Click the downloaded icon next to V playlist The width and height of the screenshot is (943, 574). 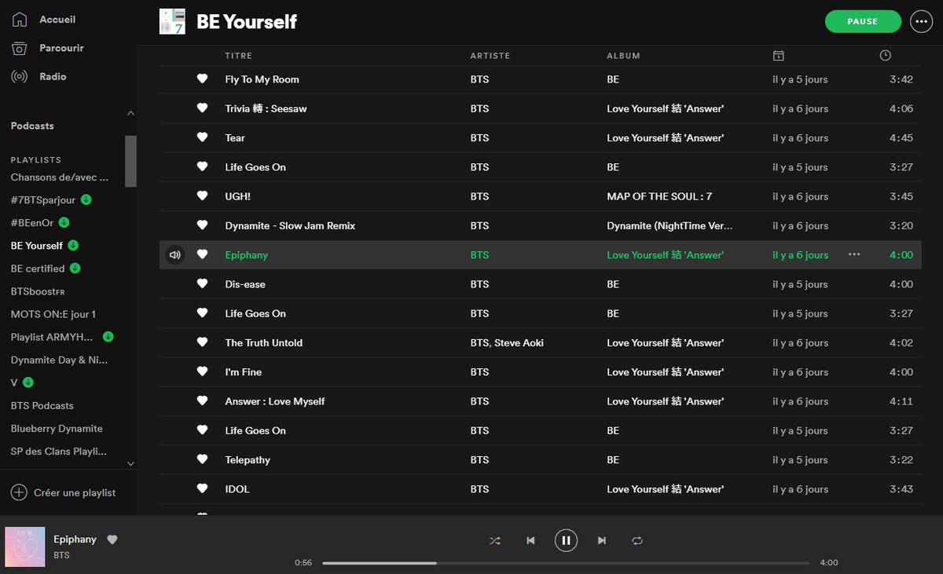pos(28,382)
